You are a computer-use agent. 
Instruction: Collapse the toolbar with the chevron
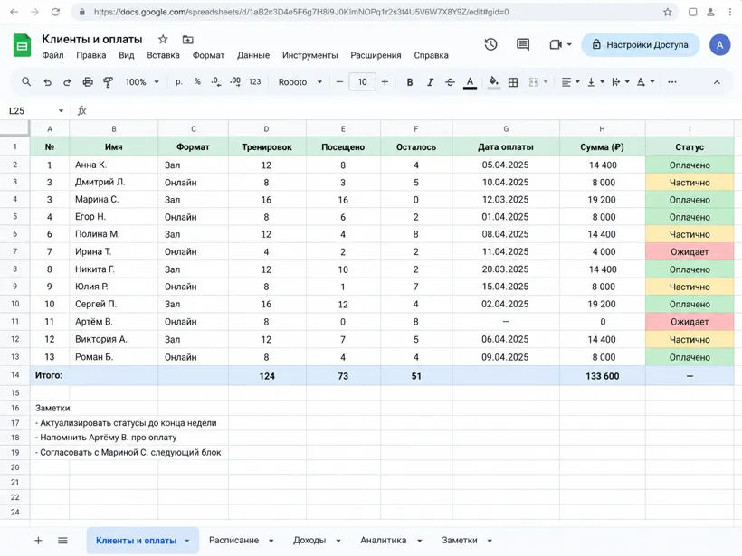tap(717, 82)
